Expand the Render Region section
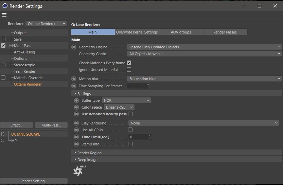This screenshot has height=185, width=283. (x=89, y=153)
